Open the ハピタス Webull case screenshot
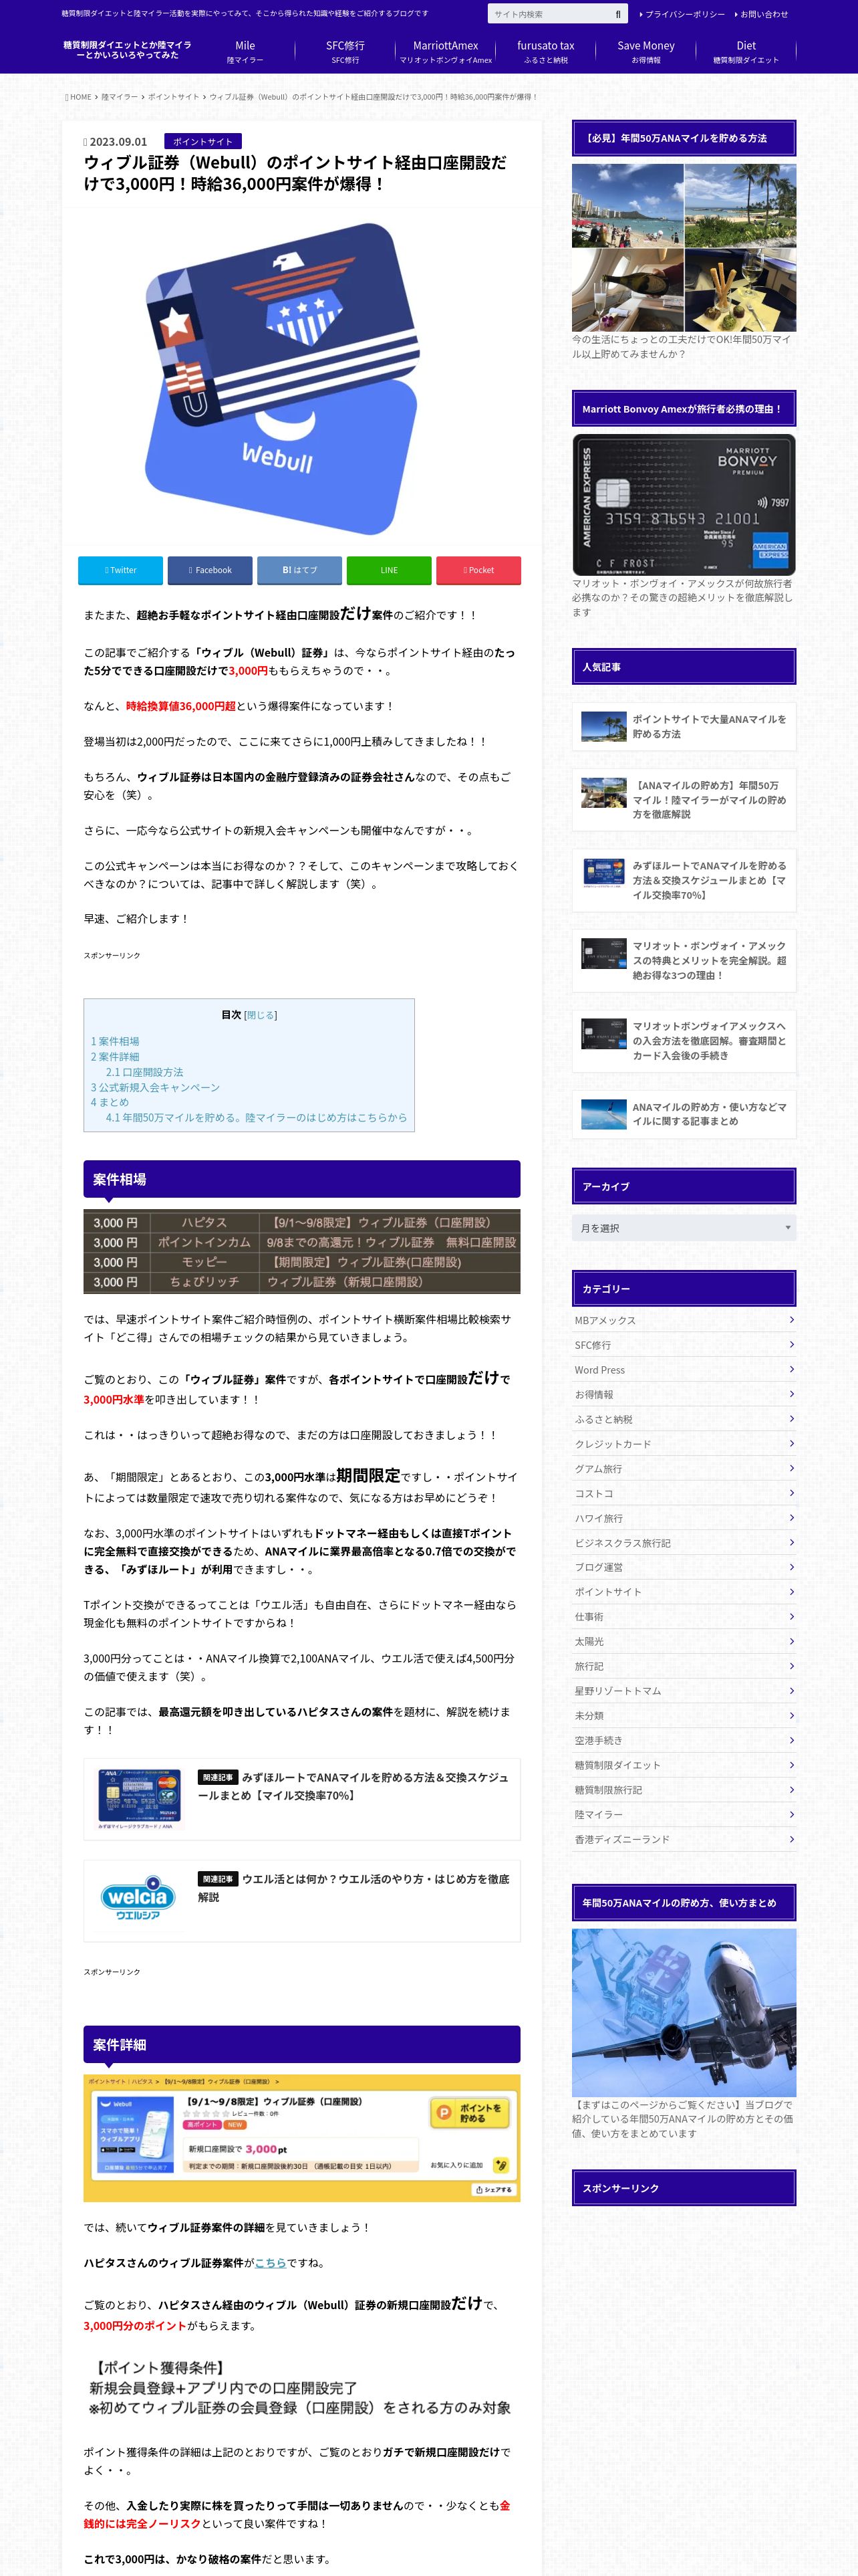Image resolution: width=858 pixels, height=2576 pixels. [x=301, y=2138]
